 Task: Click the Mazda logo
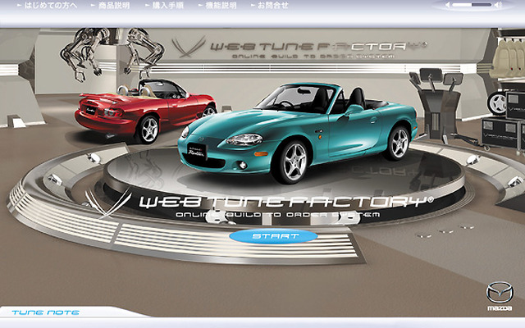pyautogui.click(x=500, y=295)
